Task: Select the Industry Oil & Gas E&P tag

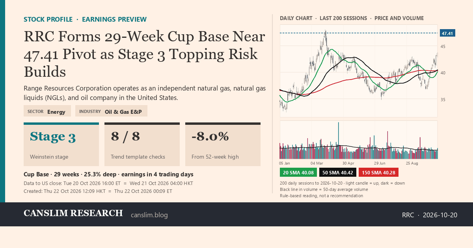Action: (x=111, y=111)
